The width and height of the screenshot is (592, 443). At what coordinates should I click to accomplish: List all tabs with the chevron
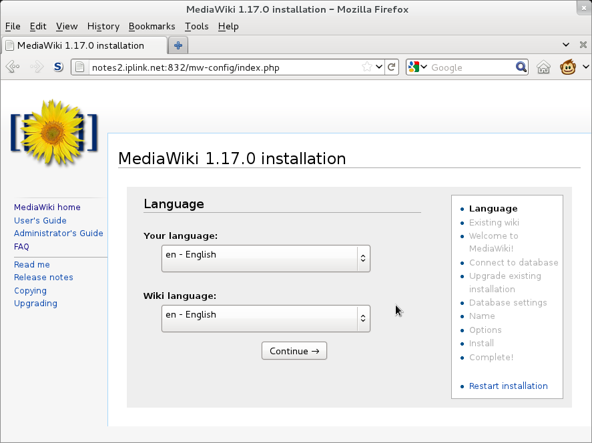pos(565,45)
